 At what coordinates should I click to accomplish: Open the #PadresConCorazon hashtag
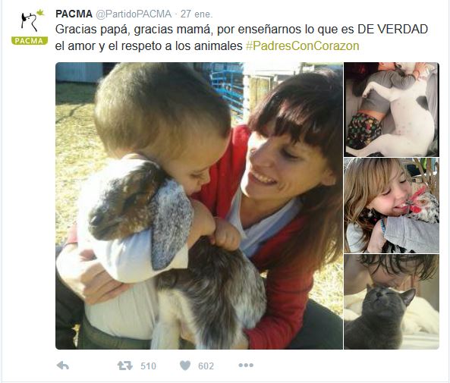click(x=303, y=46)
